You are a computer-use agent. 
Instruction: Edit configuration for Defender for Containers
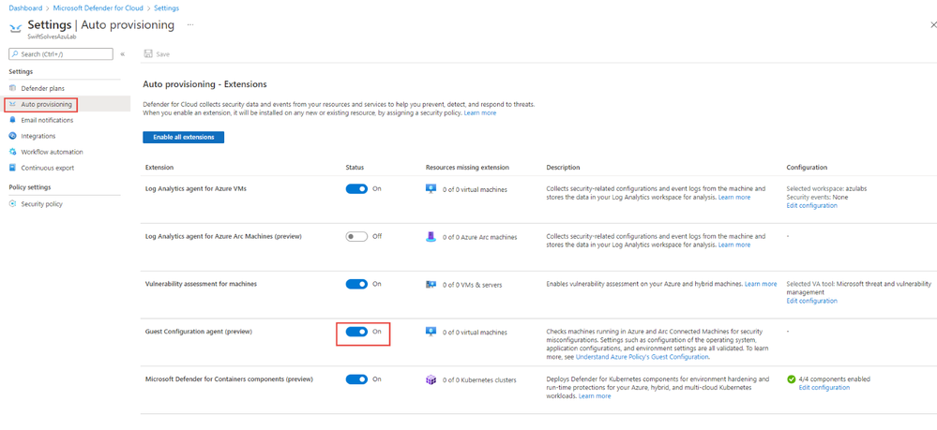[824, 388]
